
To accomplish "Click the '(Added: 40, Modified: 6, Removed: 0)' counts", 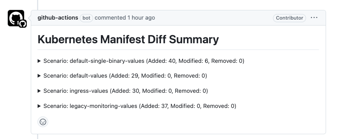I will pyautogui.click(x=195, y=61).
